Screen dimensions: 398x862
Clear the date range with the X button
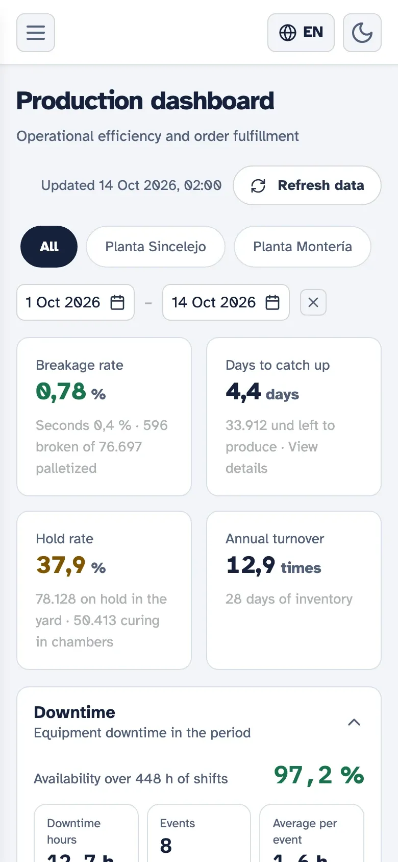(x=313, y=302)
